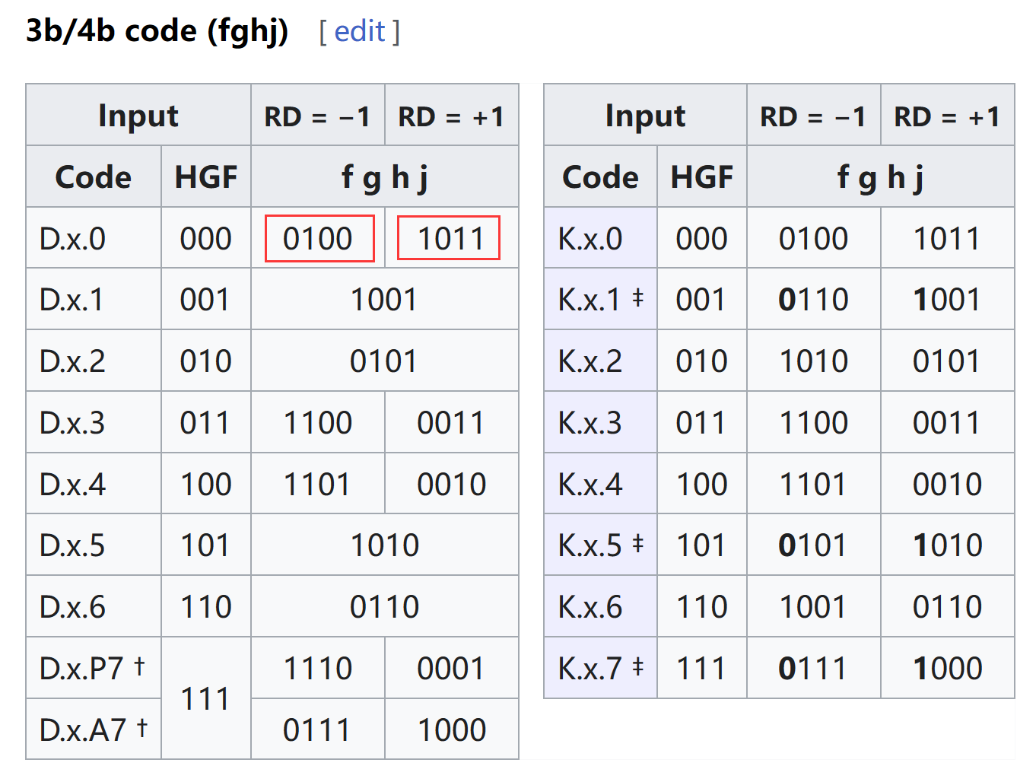
Task: Click the "3b/4b code (fghj)" section heading
Action: click(x=157, y=31)
